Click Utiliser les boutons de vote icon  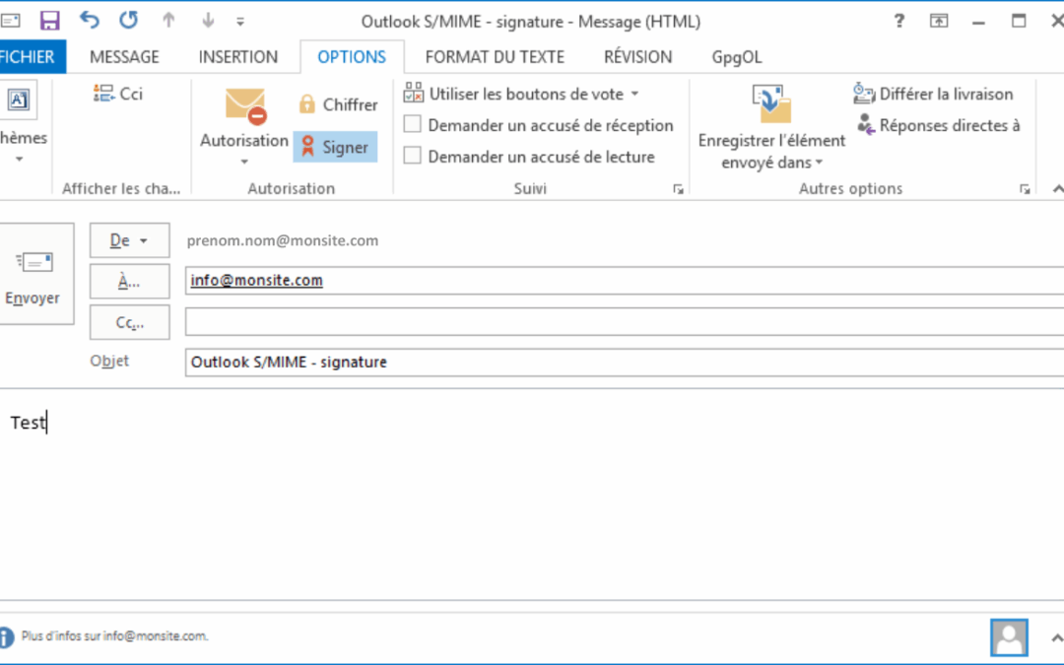click(413, 93)
